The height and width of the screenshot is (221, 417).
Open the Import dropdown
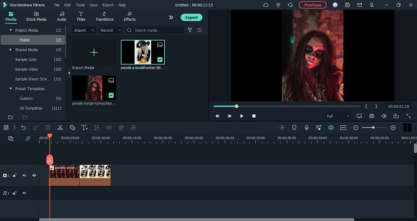click(x=84, y=30)
